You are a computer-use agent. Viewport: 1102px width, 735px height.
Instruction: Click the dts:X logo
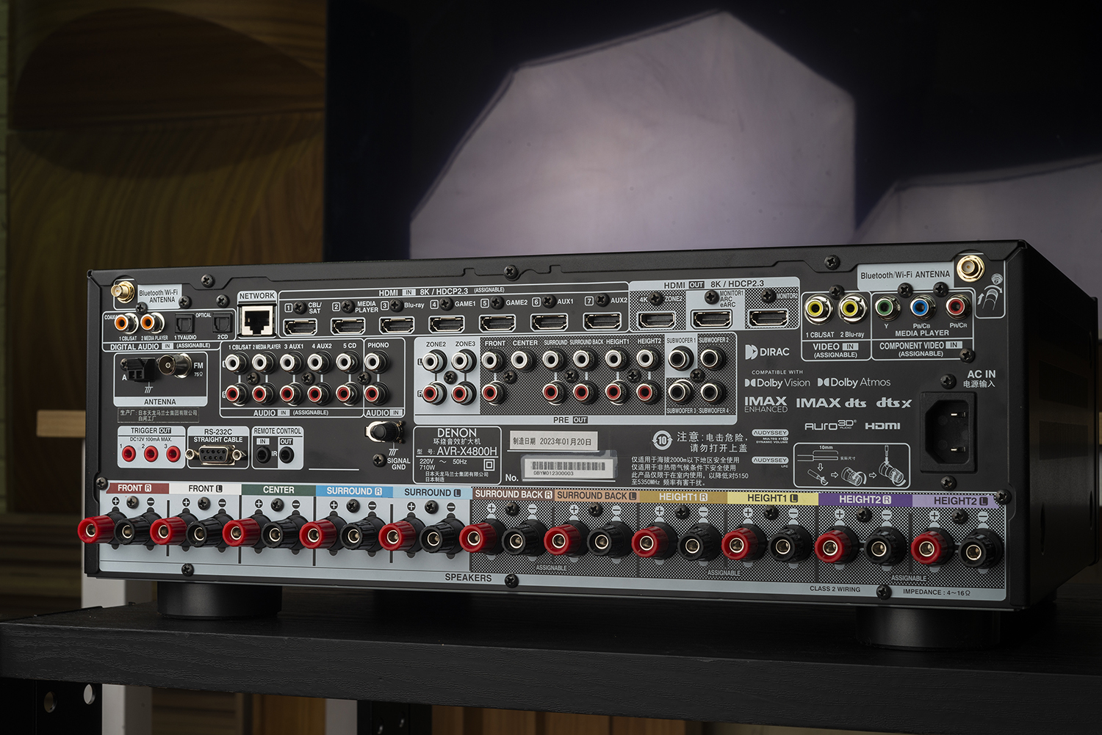[894, 402]
